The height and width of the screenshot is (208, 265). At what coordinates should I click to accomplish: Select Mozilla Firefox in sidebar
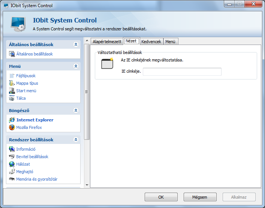point(29,127)
